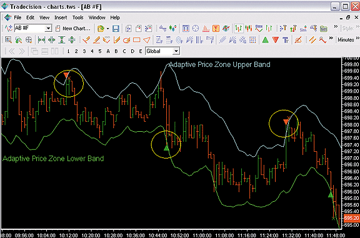360x238 pixels.
Task: Expand the AB #F symbol dropdown
Action: click(48, 29)
